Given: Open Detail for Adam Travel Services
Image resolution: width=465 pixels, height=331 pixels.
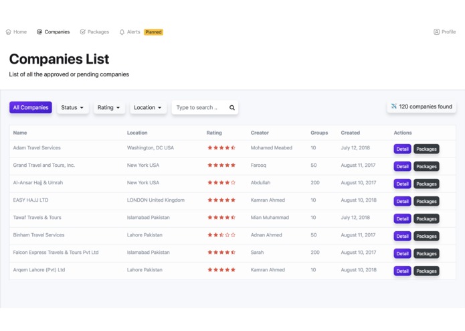Looking at the screenshot, I should click(x=402, y=149).
